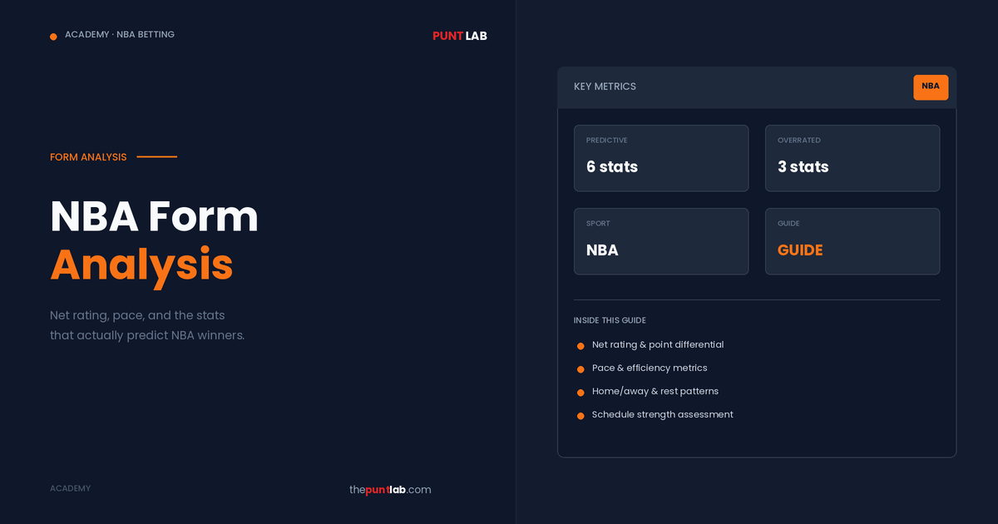Click Academy · NBA Betting breadcrumb

120,35
